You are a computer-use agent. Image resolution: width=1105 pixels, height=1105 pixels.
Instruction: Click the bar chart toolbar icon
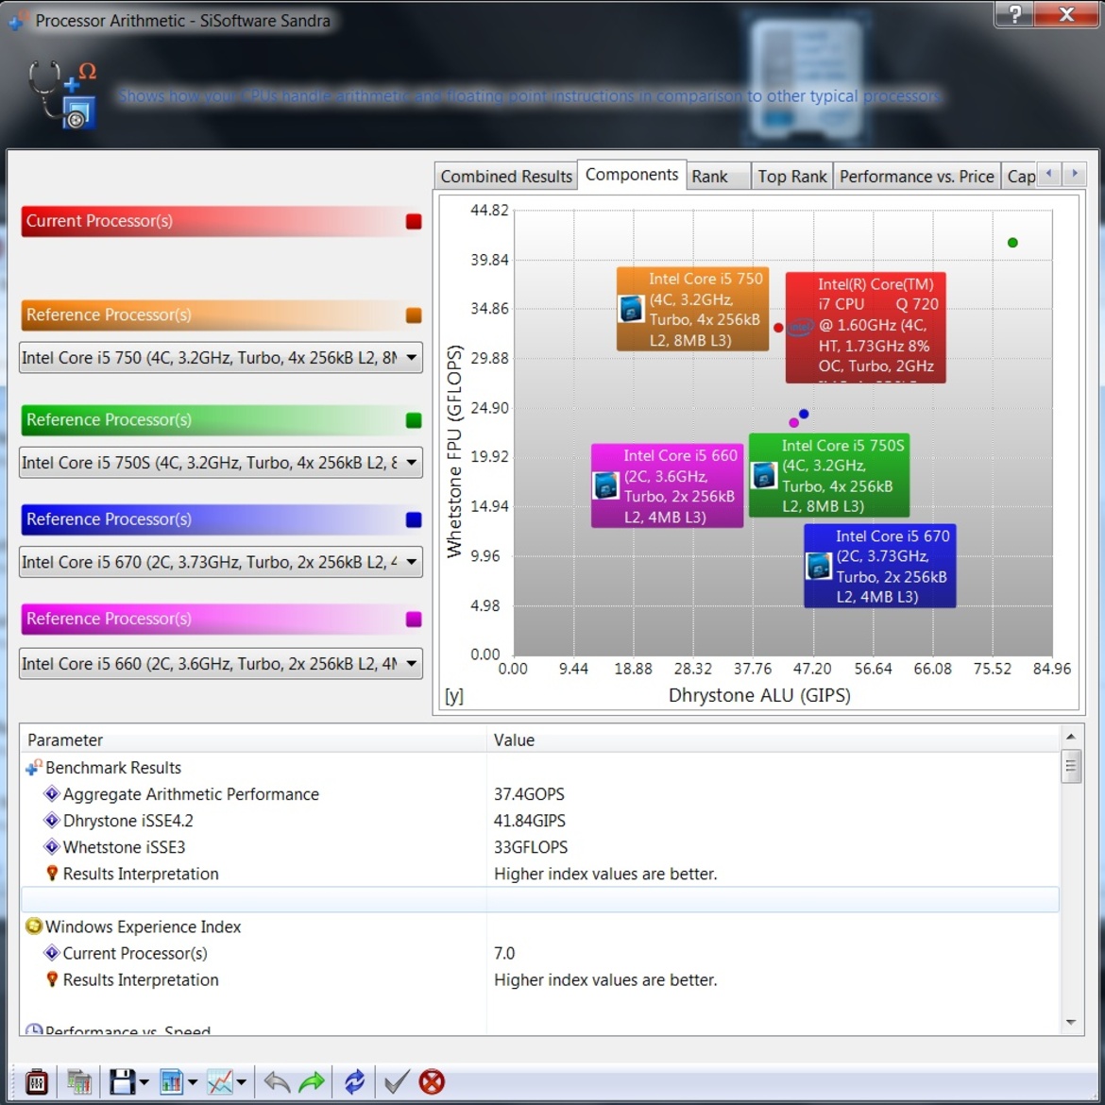(171, 1081)
